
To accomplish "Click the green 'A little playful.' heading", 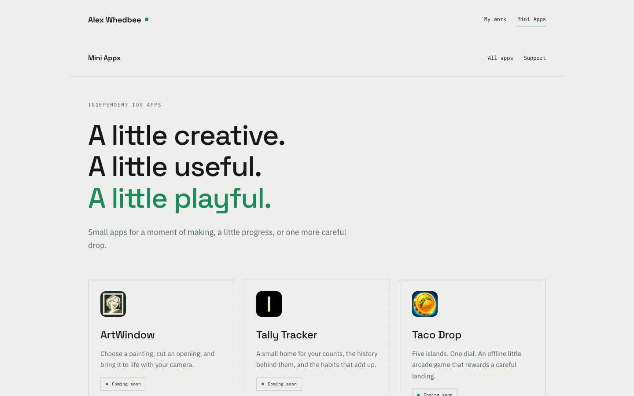I will [x=180, y=199].
